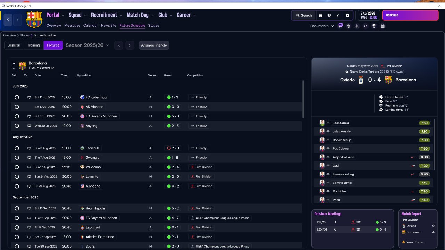445x250 pixels.
Task: Click the Oviedo crest in the match summary
Action: click(x=360, y=80)
